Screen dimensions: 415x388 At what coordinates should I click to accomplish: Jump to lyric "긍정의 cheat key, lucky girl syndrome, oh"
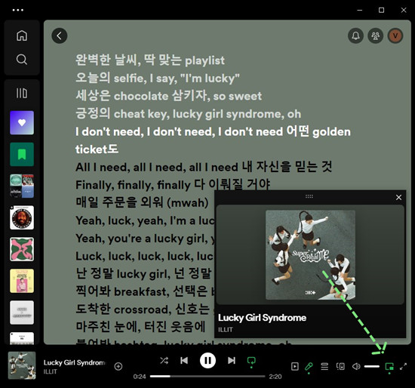(188, 113)
